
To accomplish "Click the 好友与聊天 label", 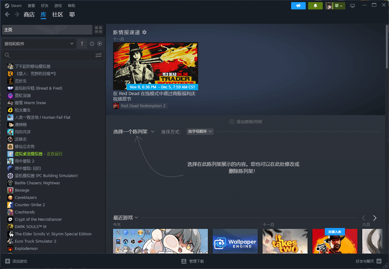I will click(x=365, y=261).
